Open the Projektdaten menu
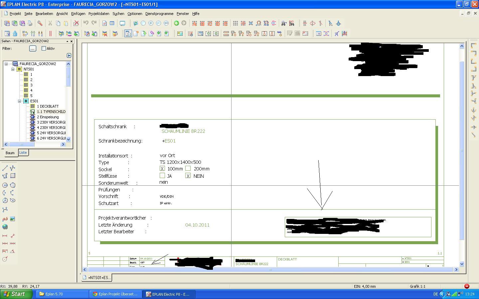This screenshot has height=299, width=479. click(x=99, y=14)
